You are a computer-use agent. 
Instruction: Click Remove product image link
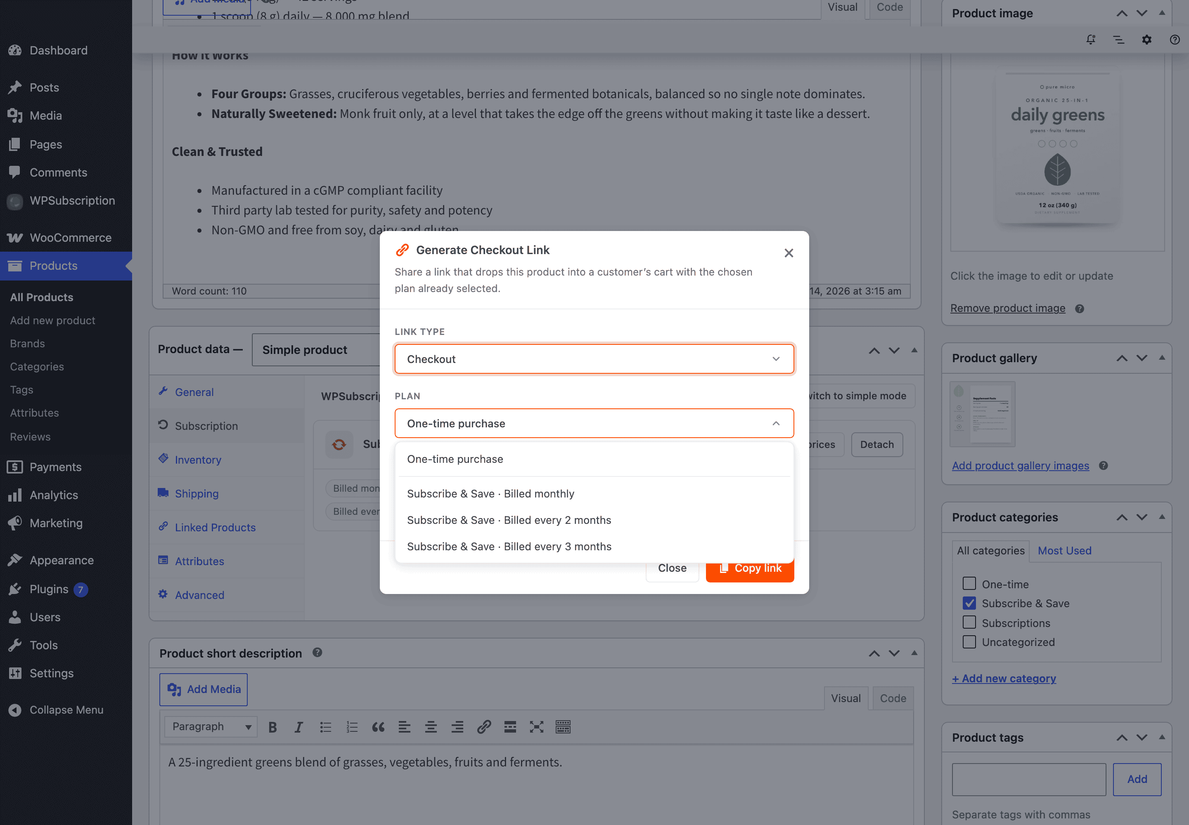(x=1007, y=309)
